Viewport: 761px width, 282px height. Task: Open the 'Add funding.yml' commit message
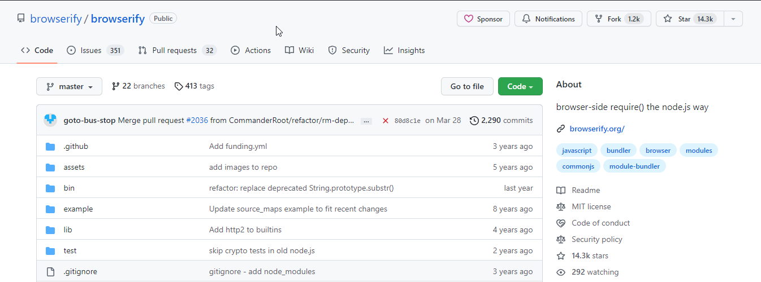(238, 146)
